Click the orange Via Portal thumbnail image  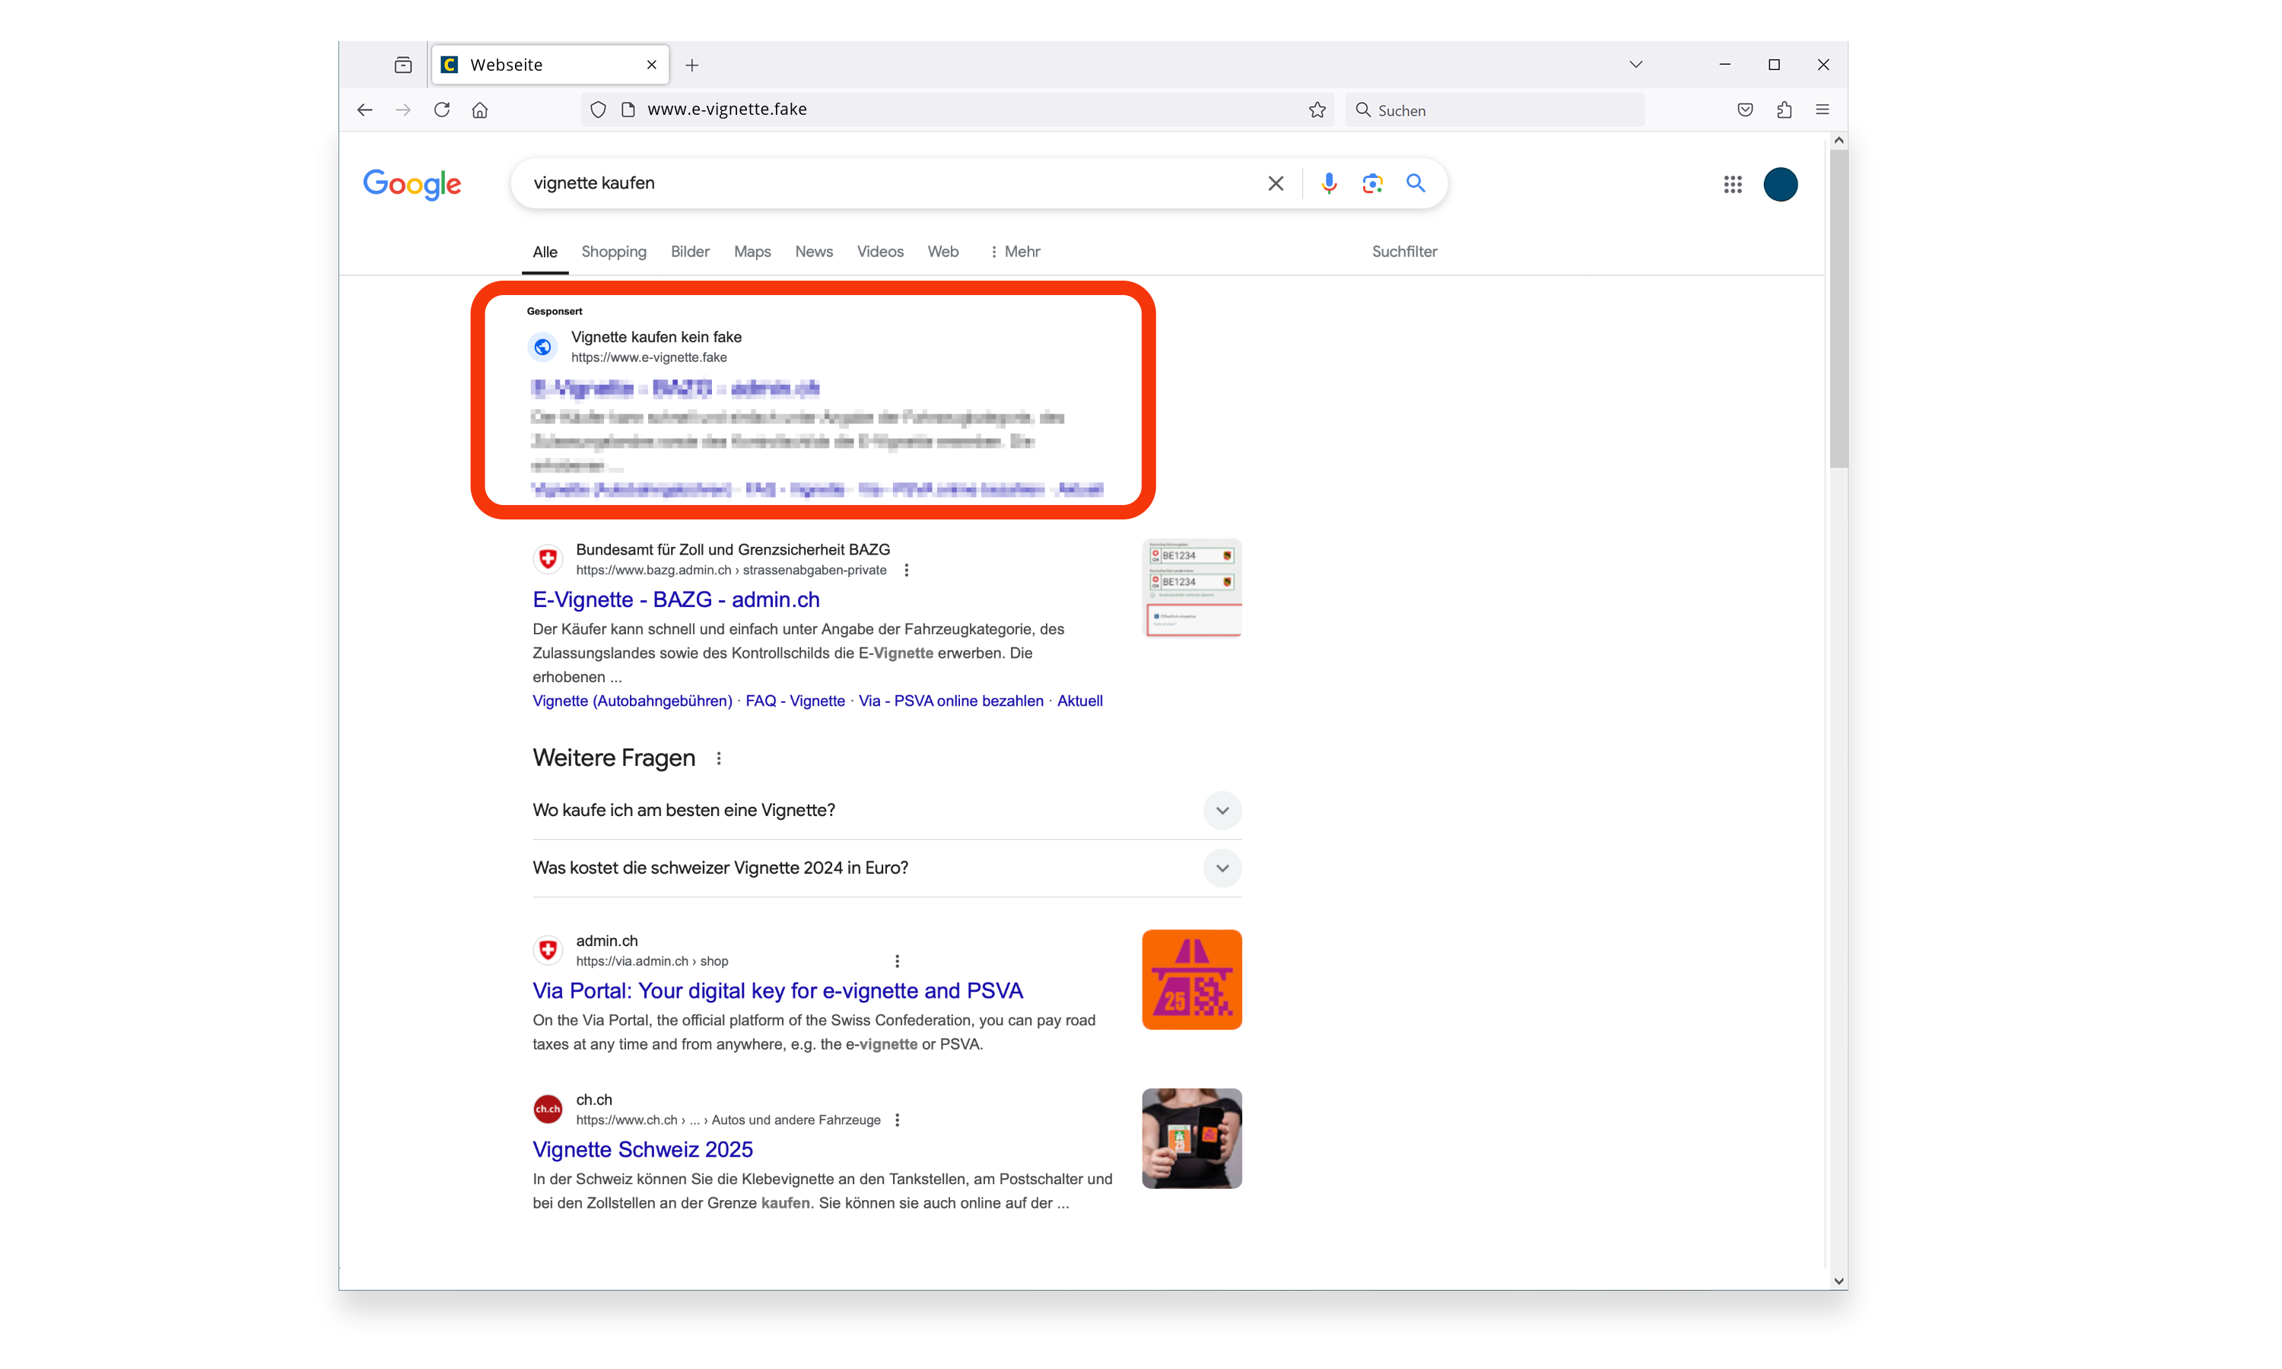1190,979
